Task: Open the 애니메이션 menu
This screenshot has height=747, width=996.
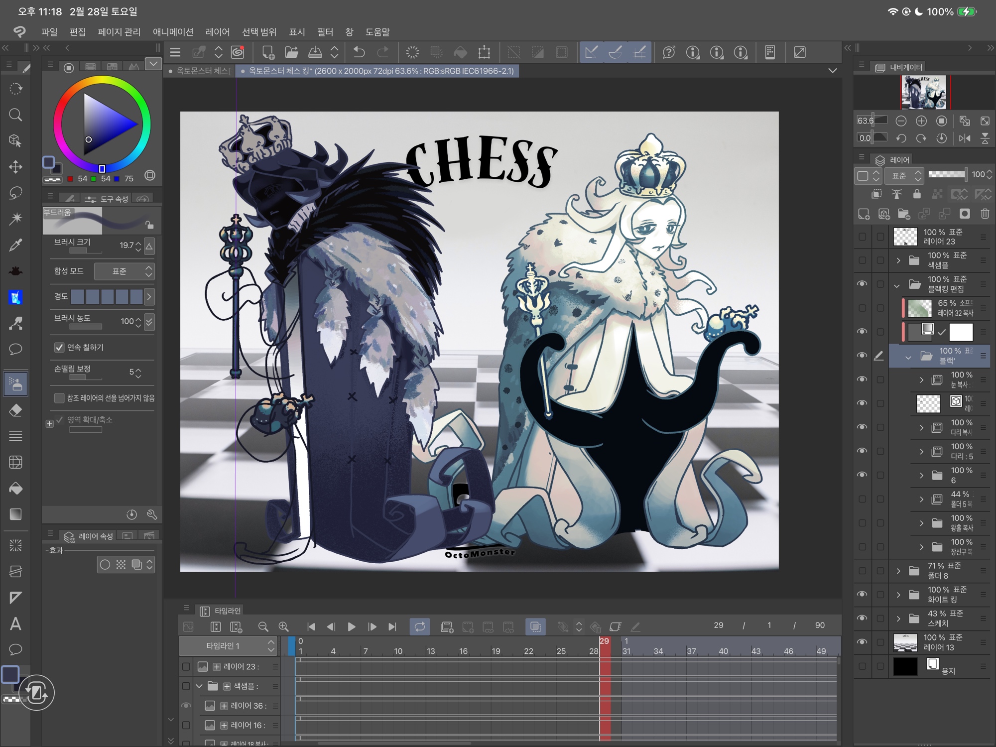Action: coord(173,32)
